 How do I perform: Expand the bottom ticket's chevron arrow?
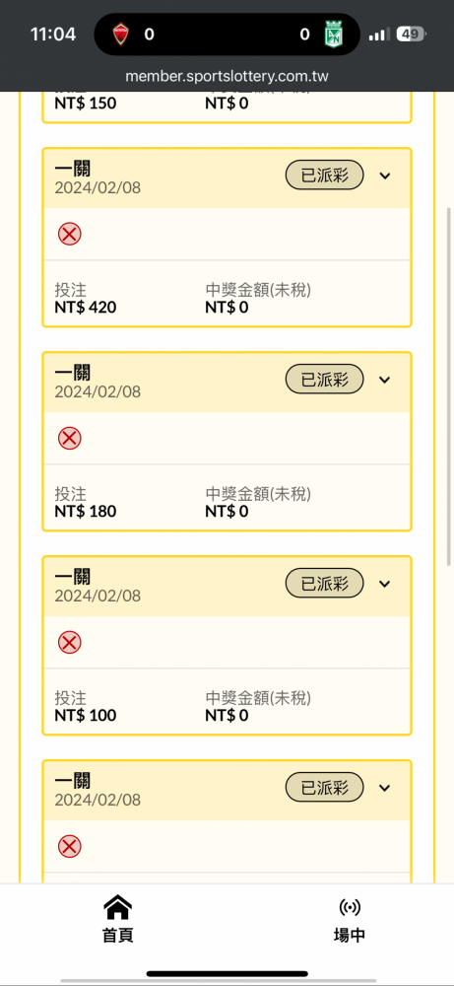click(x=385, y=787)
